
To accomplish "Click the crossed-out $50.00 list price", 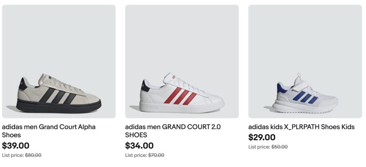I will pyautogui.click(x=280, y=147).
